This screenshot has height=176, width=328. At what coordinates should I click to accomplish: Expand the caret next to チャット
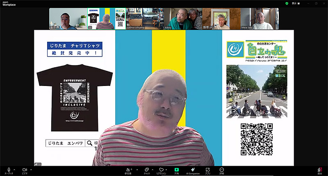[x=153, y=169]
